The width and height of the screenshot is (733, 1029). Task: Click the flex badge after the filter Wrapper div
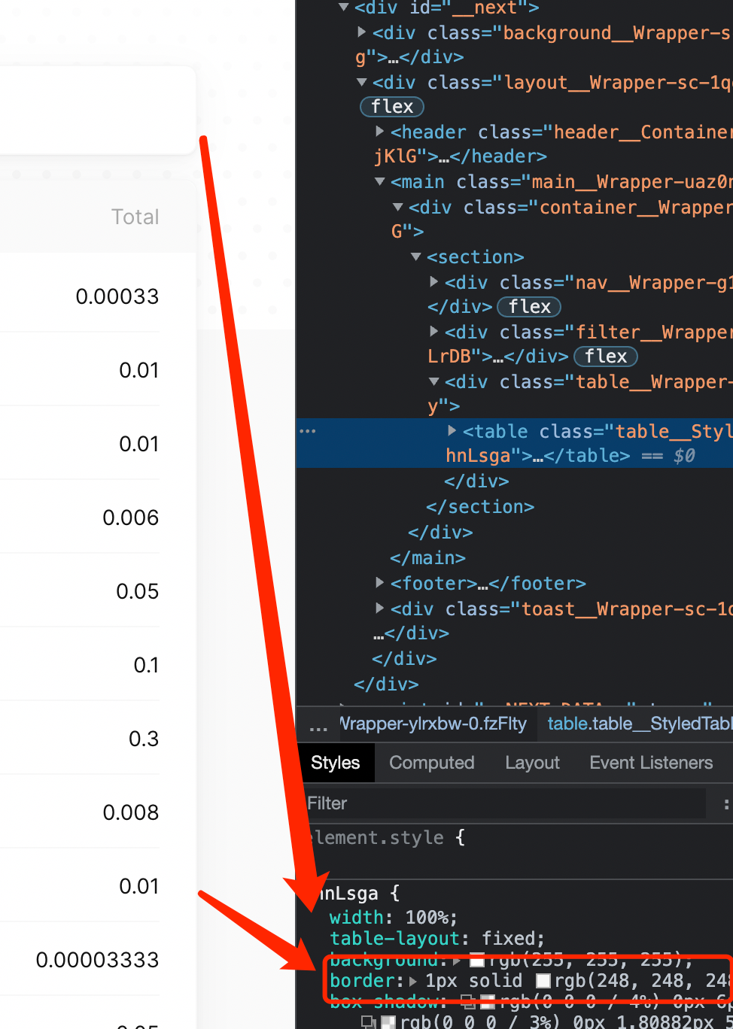click(x=606, y=357)
